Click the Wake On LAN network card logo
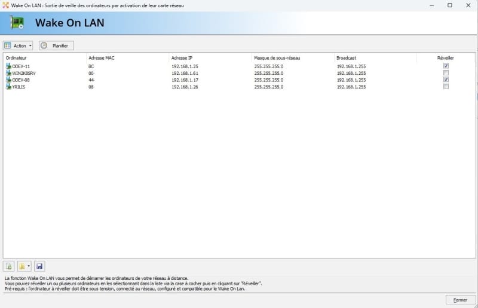The width and height of the screenshot is (478, 308). 18,23
